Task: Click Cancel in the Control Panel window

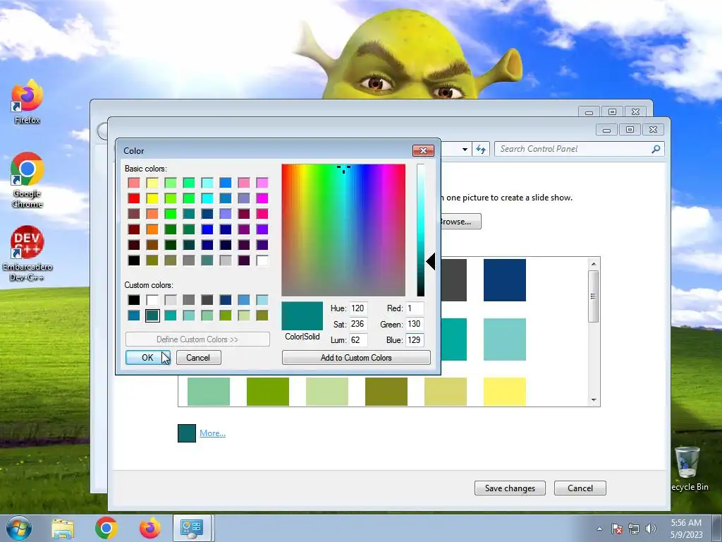Action: (x=580, y=488)
